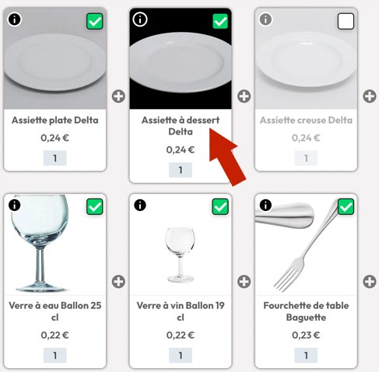Image resolution: width=379 pixels, height=372 pixels.
Task: Focus quantity box for Assiette à dessert Delta
Action: click(x=181, y=170)
